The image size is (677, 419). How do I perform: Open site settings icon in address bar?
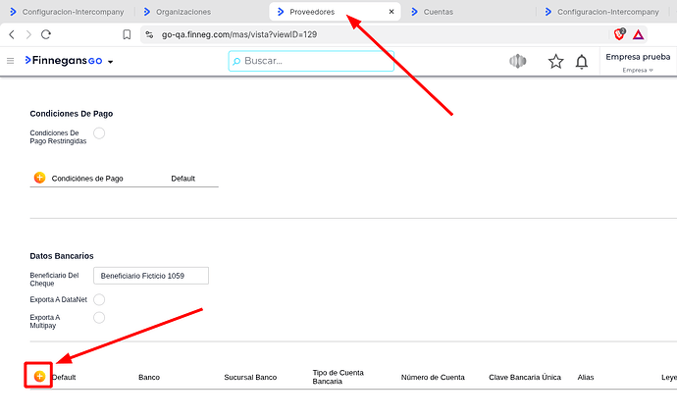coord(149,34)
